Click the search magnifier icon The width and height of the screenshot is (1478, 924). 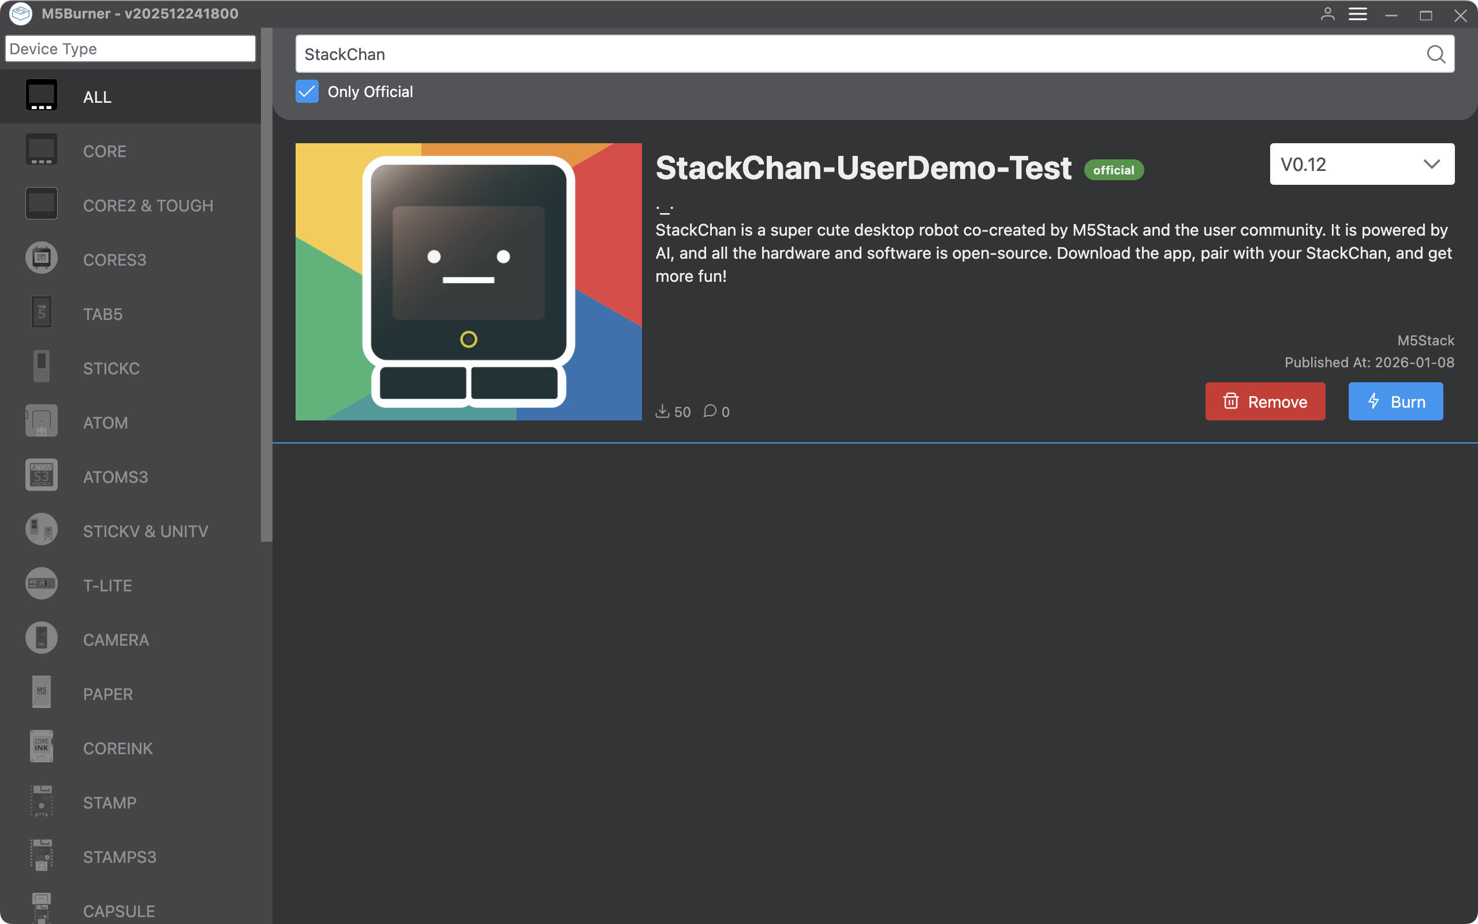click(x=1435, y=54)
